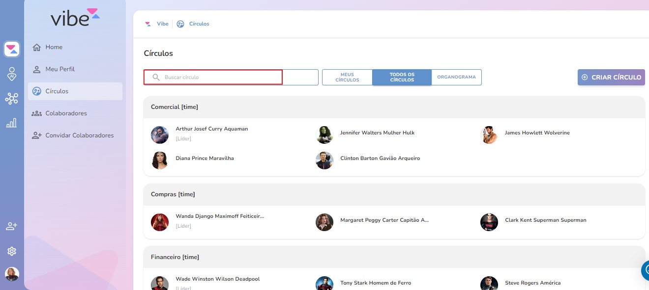Open the user profile avatar at bottom left
The width and height of the screenshot is (649, 290).
pyautogui.click(x=12, y=274)
